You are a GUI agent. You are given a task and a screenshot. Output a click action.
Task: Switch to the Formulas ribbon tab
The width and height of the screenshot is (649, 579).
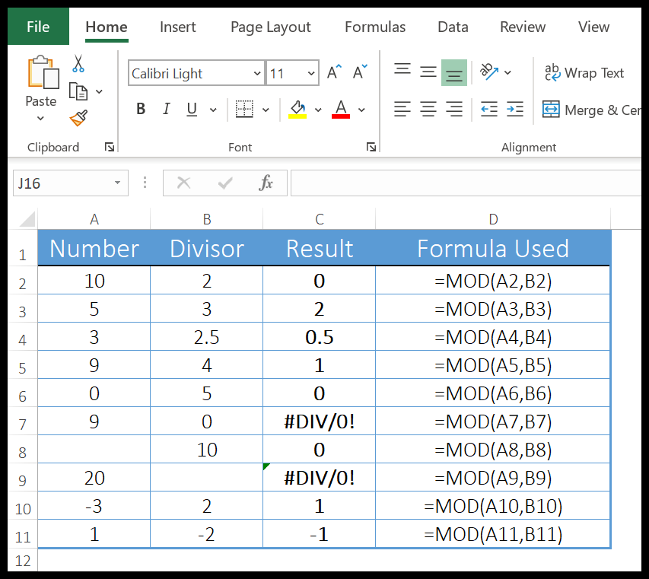coord(374,27)
